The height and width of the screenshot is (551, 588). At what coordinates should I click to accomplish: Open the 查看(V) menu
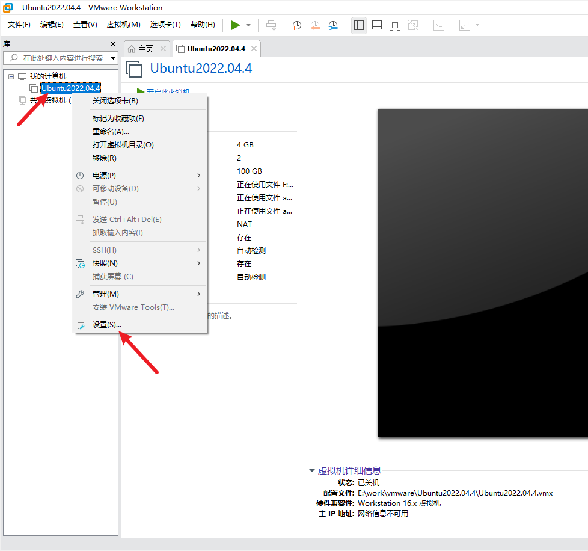[85, 25]
